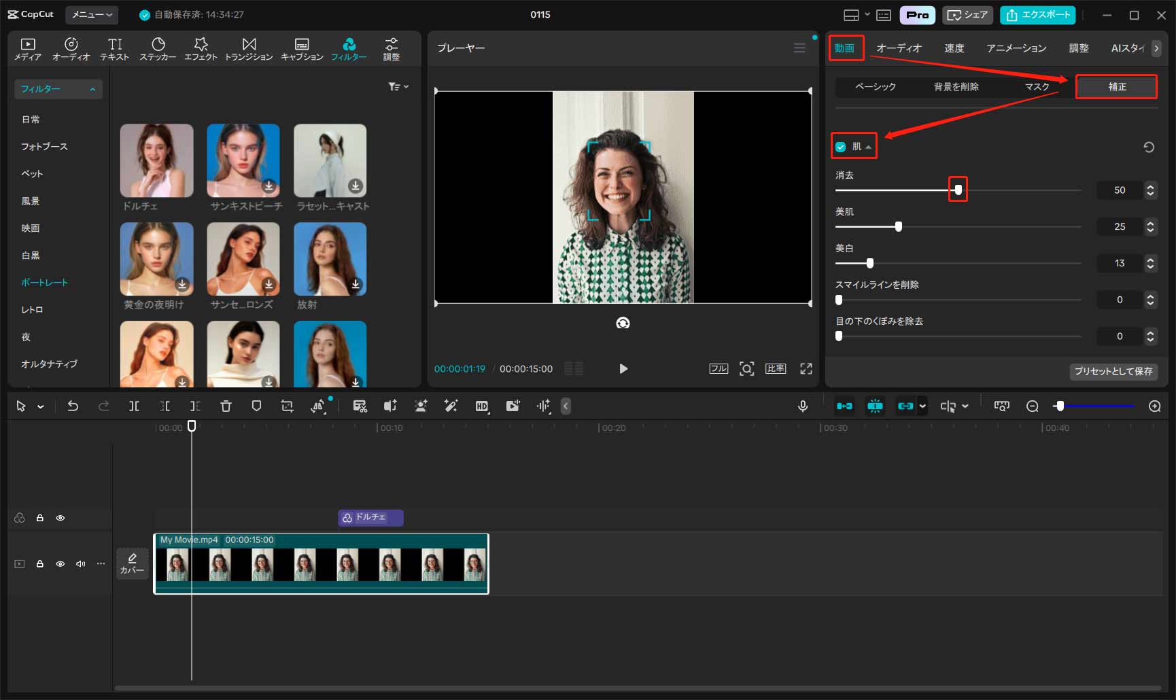This screenshot has width=1176, height=700.
Task: Click the エクスポート (export) button
Action: (1037, 15)
